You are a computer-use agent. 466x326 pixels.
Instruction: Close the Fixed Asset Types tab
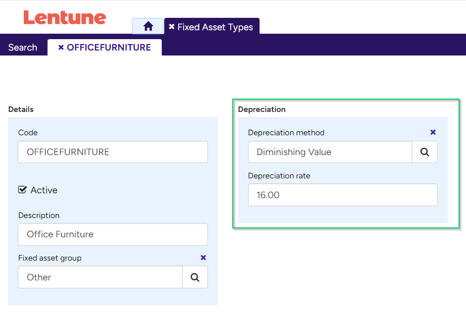pyautogui.click(x=172, y=27)
